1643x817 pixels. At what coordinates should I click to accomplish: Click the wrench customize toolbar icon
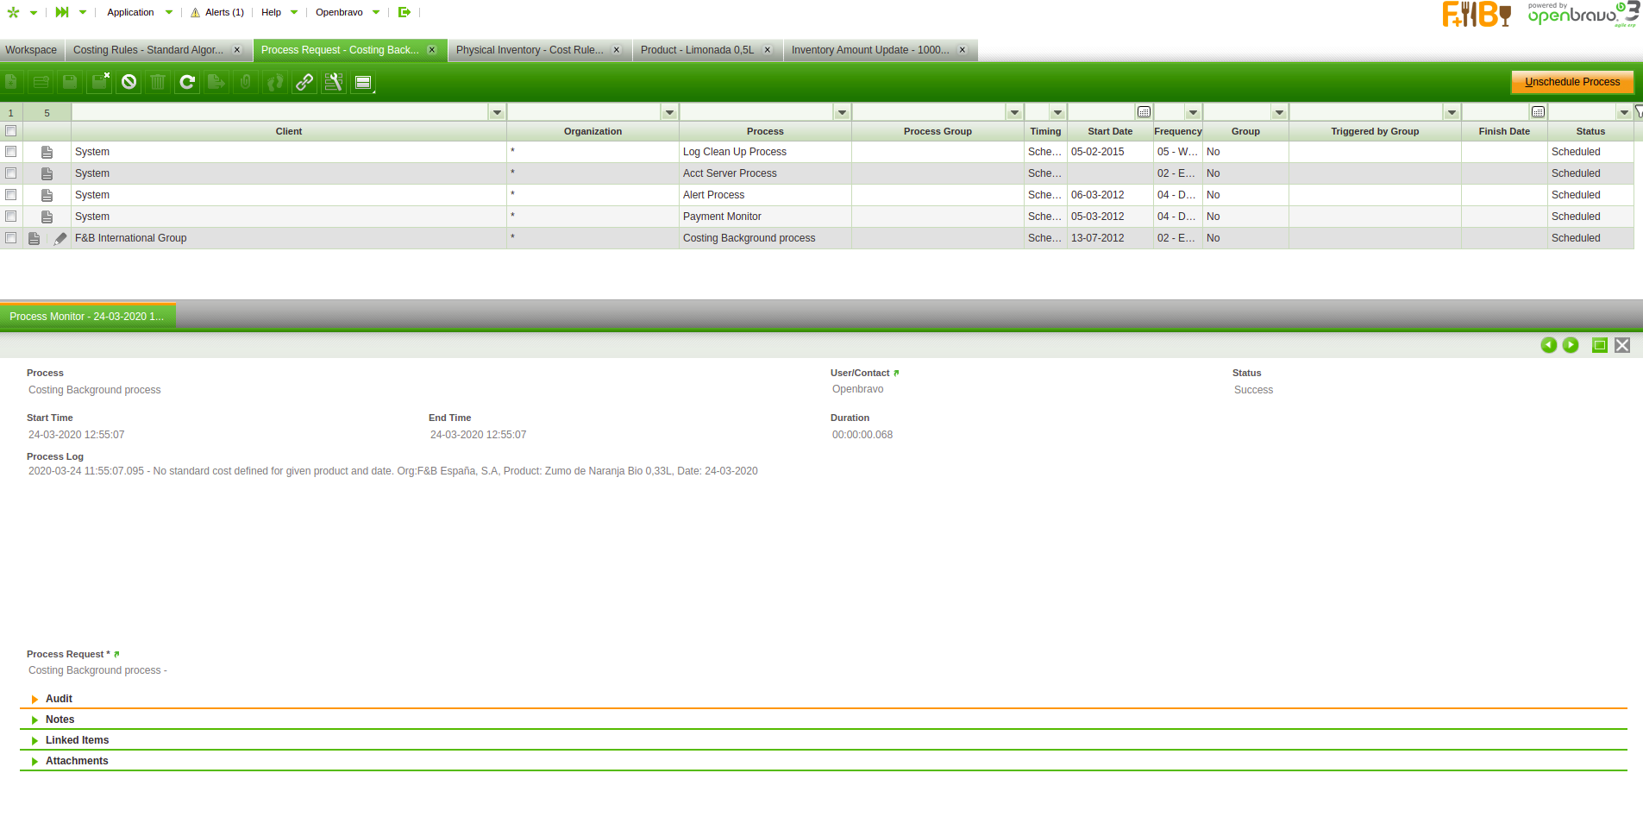coord(334,82)
